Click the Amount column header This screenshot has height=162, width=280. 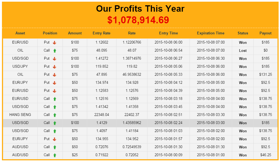point(75,33)
